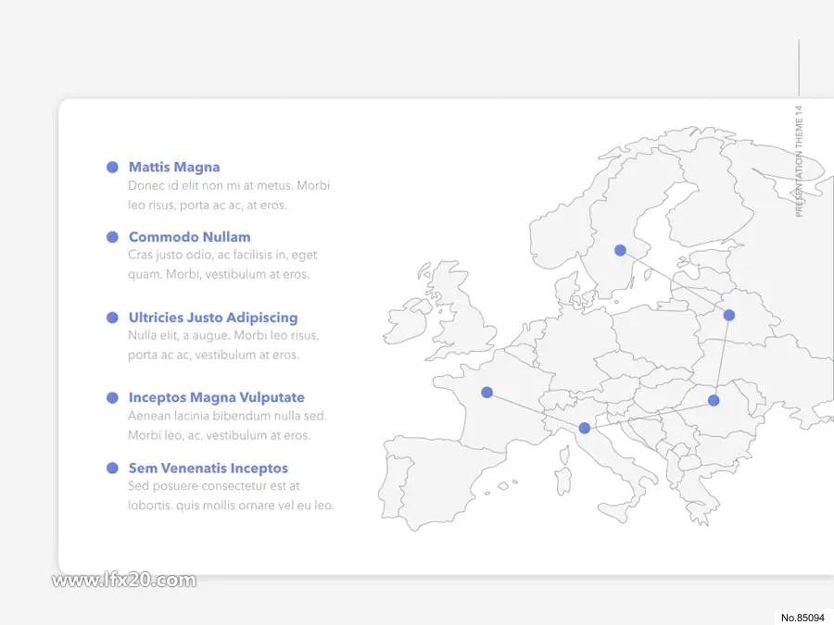Click the bullet dot beside Sem Venenatis Inceptos
Viewport: 834px width, 625px height.
pos(112,468)
